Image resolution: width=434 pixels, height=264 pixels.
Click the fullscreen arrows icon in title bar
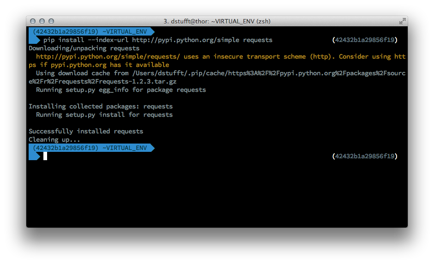coord(403,21)
